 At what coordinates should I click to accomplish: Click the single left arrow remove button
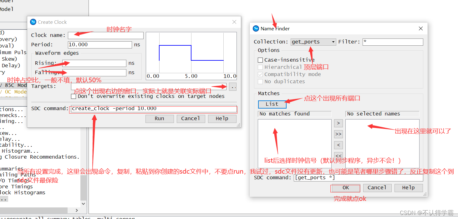click(x=338, y=145)
